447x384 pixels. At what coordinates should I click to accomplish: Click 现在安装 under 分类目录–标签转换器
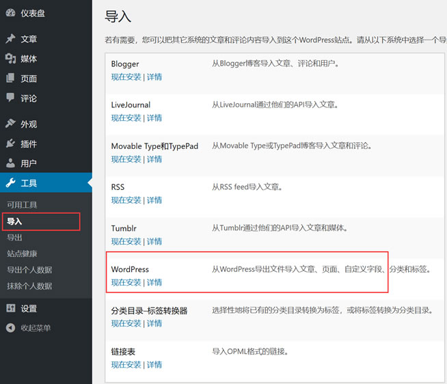click(x=126, y=324)
